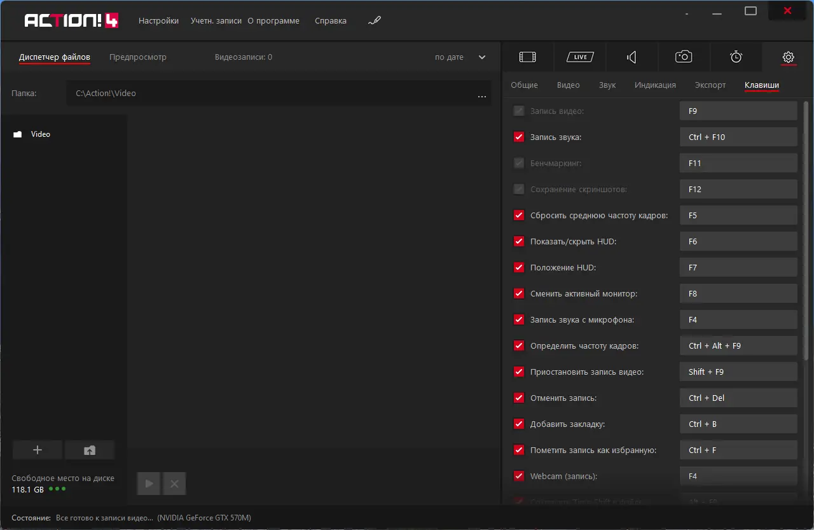Toggle the Запись звука hotkey checkbox

pyautogui.click(x=519, y=137)
